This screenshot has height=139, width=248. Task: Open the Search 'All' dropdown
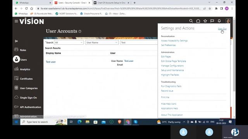point(69,42)
